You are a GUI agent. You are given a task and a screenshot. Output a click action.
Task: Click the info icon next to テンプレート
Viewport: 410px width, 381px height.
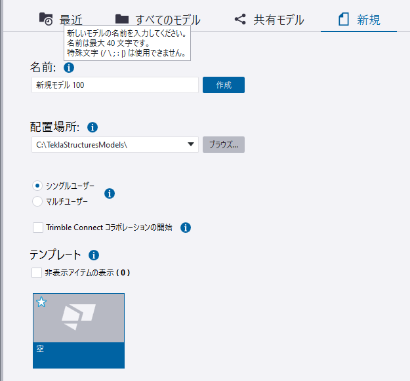[94, 255]
